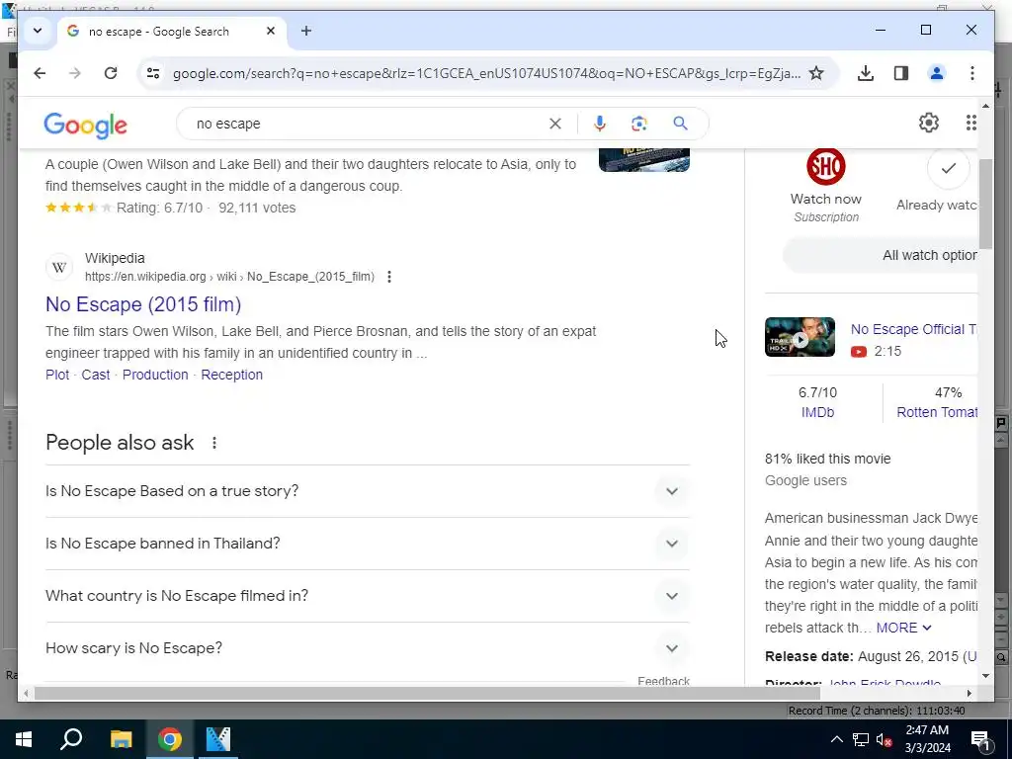Open All watch options button

pos(881,256)
